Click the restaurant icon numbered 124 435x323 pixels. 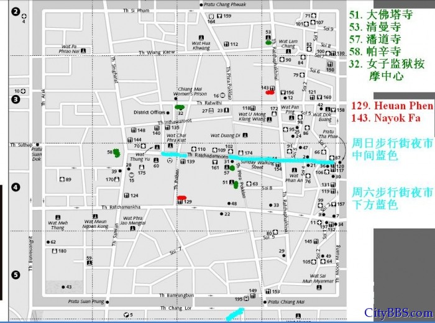[126, 196]
